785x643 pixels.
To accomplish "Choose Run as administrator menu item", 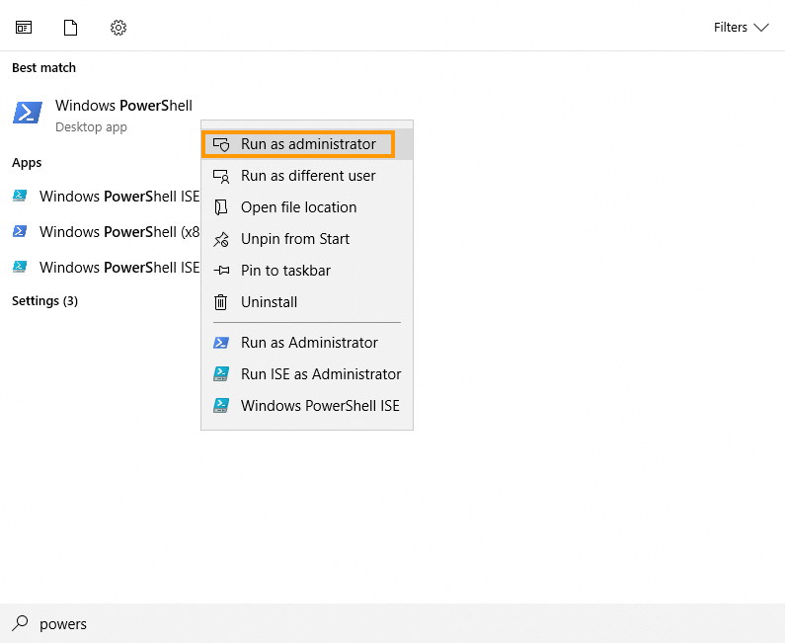I will pyautogui.click(x=307, y=144).
